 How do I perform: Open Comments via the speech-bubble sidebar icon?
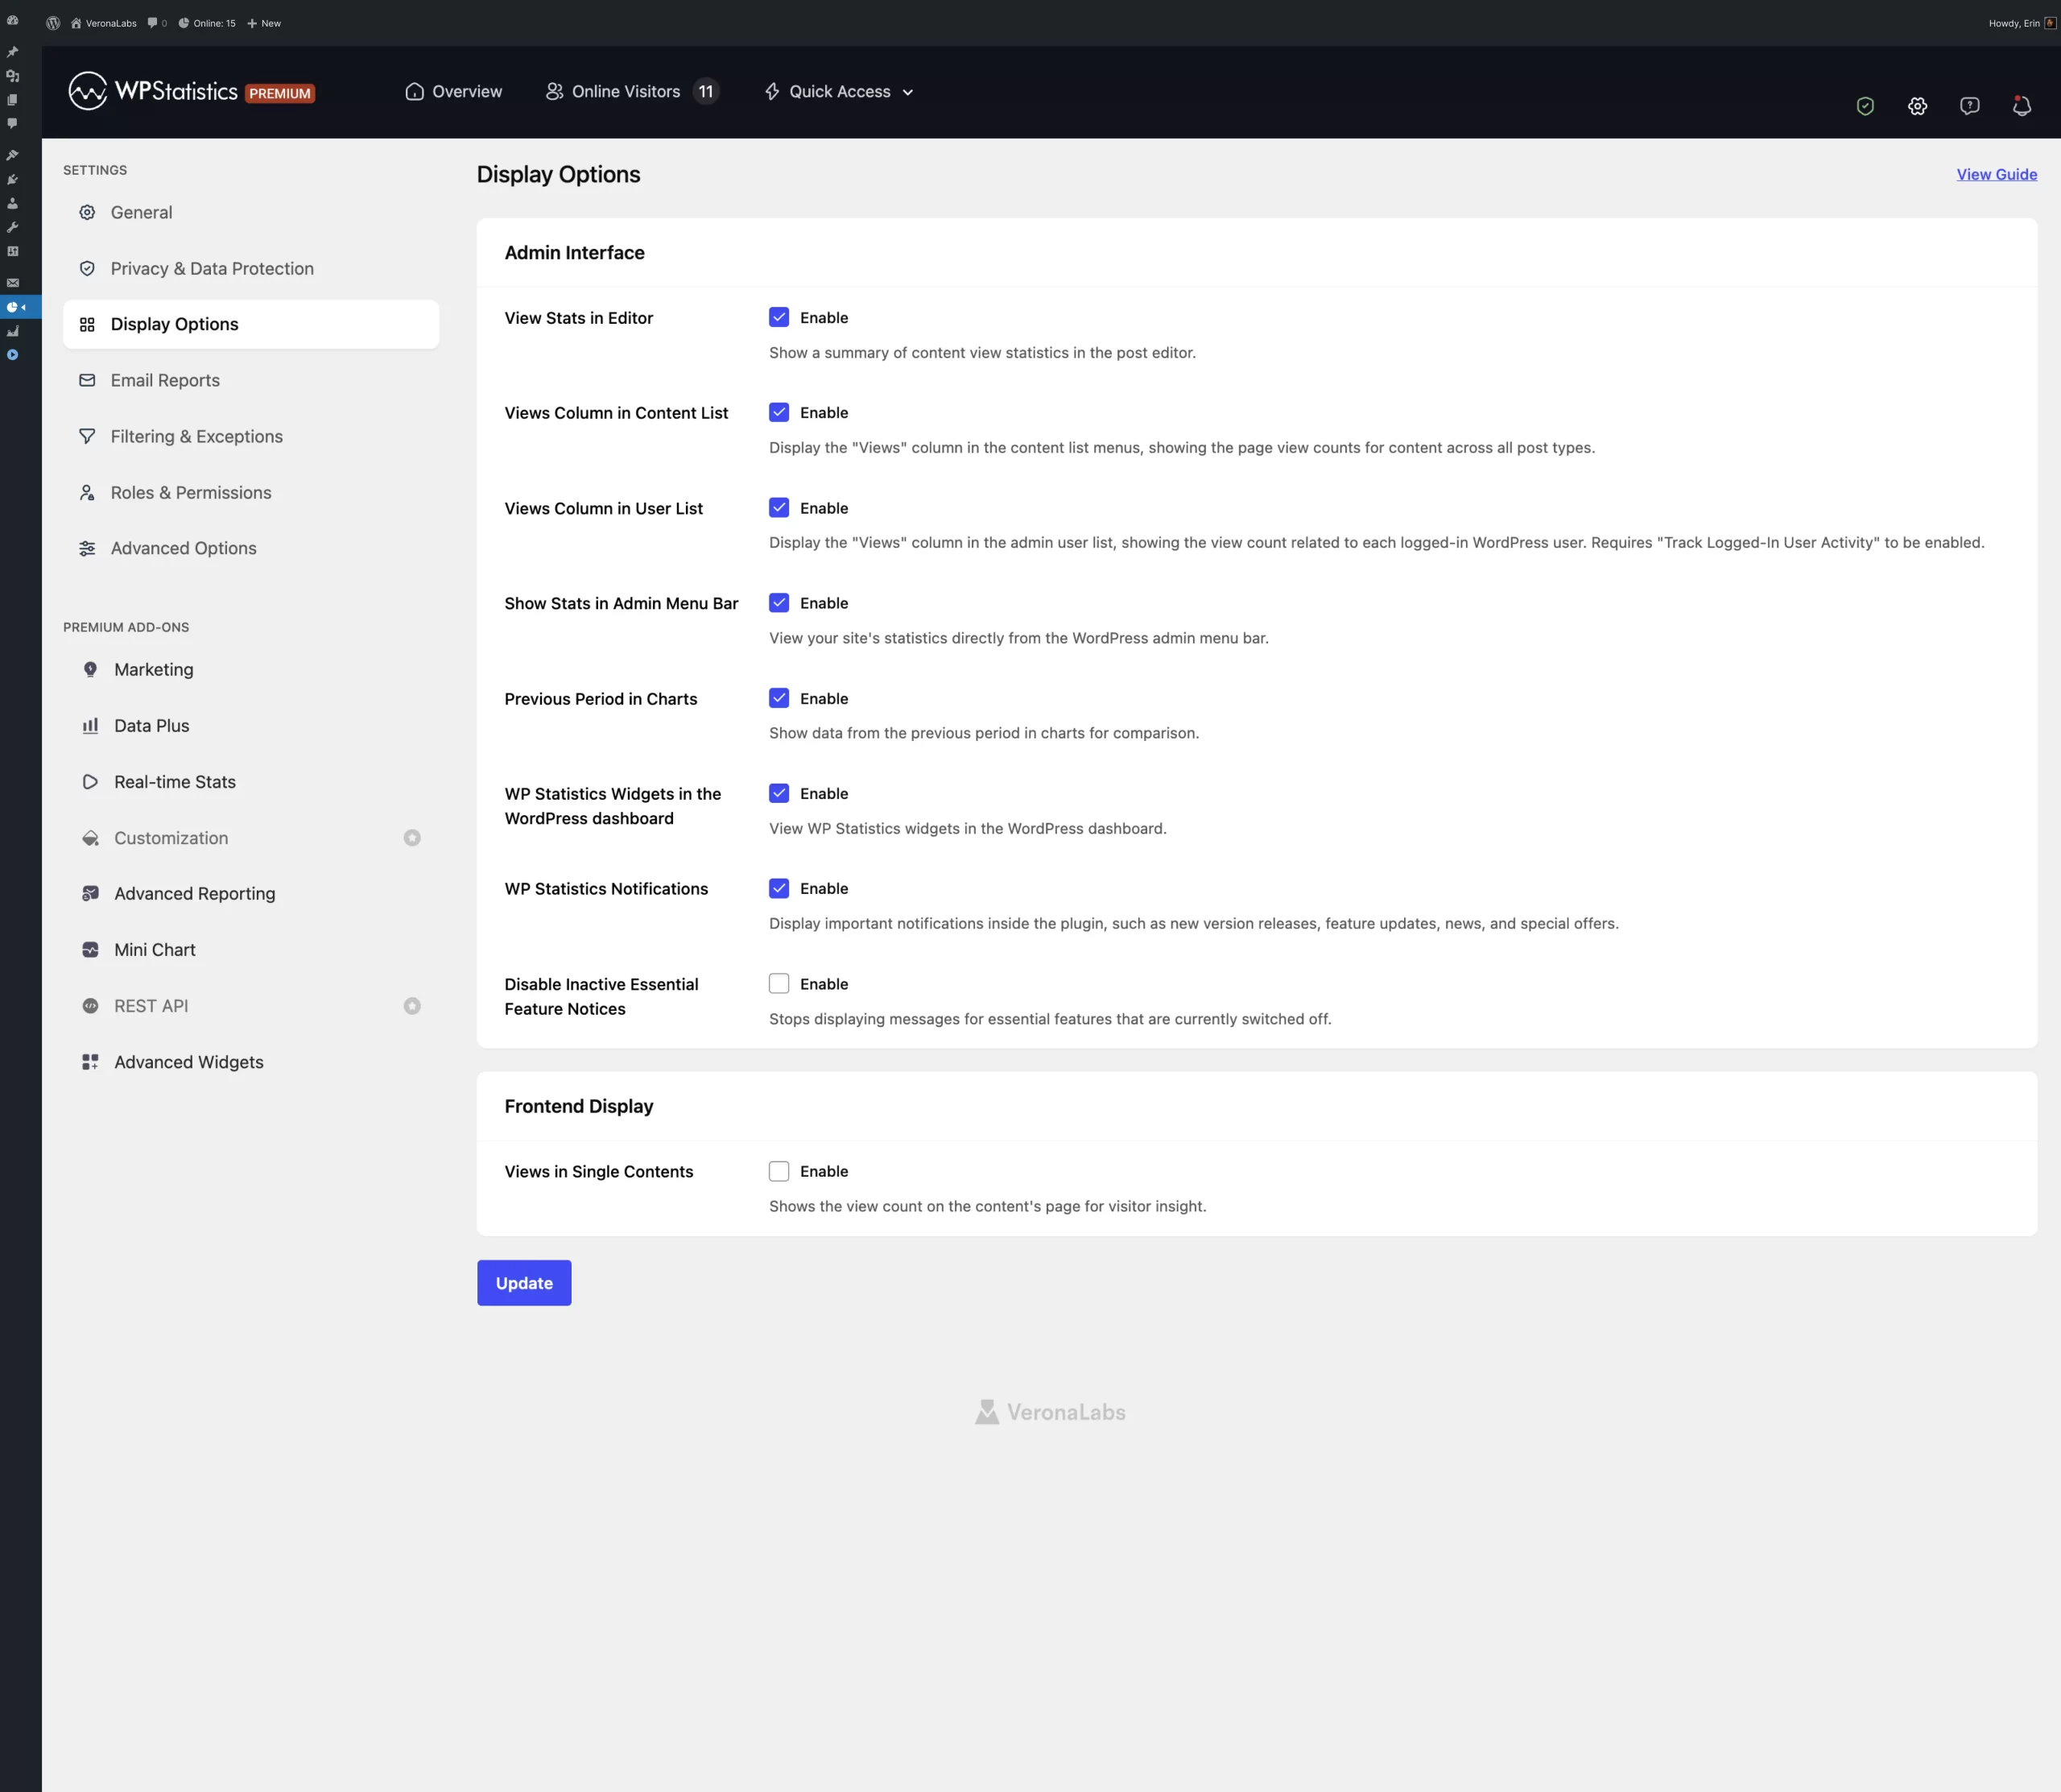[12, 123]
